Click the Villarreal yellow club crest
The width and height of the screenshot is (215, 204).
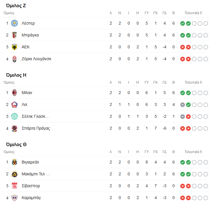[14, 162]
